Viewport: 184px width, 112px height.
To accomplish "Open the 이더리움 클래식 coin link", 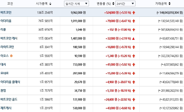I will [10, 82].
